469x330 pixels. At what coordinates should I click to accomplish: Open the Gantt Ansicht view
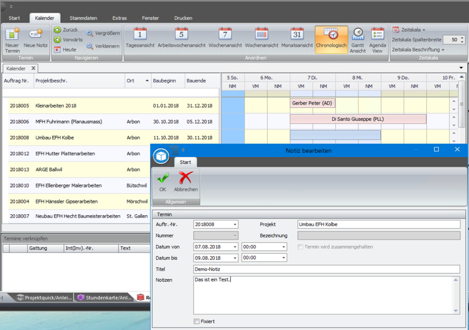(358, 41)
